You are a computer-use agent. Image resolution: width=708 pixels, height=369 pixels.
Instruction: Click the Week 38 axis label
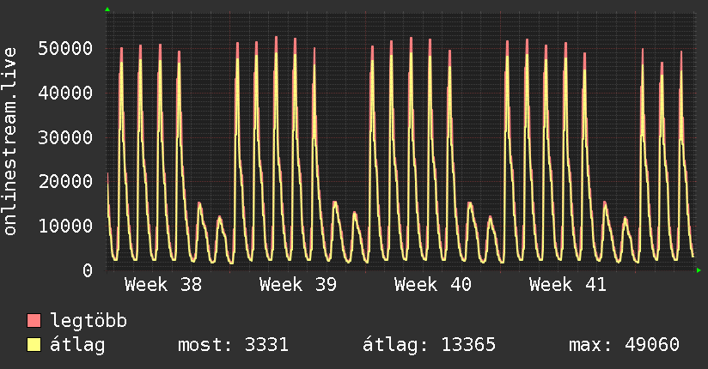pyautogui.click(x=163, y=285)
